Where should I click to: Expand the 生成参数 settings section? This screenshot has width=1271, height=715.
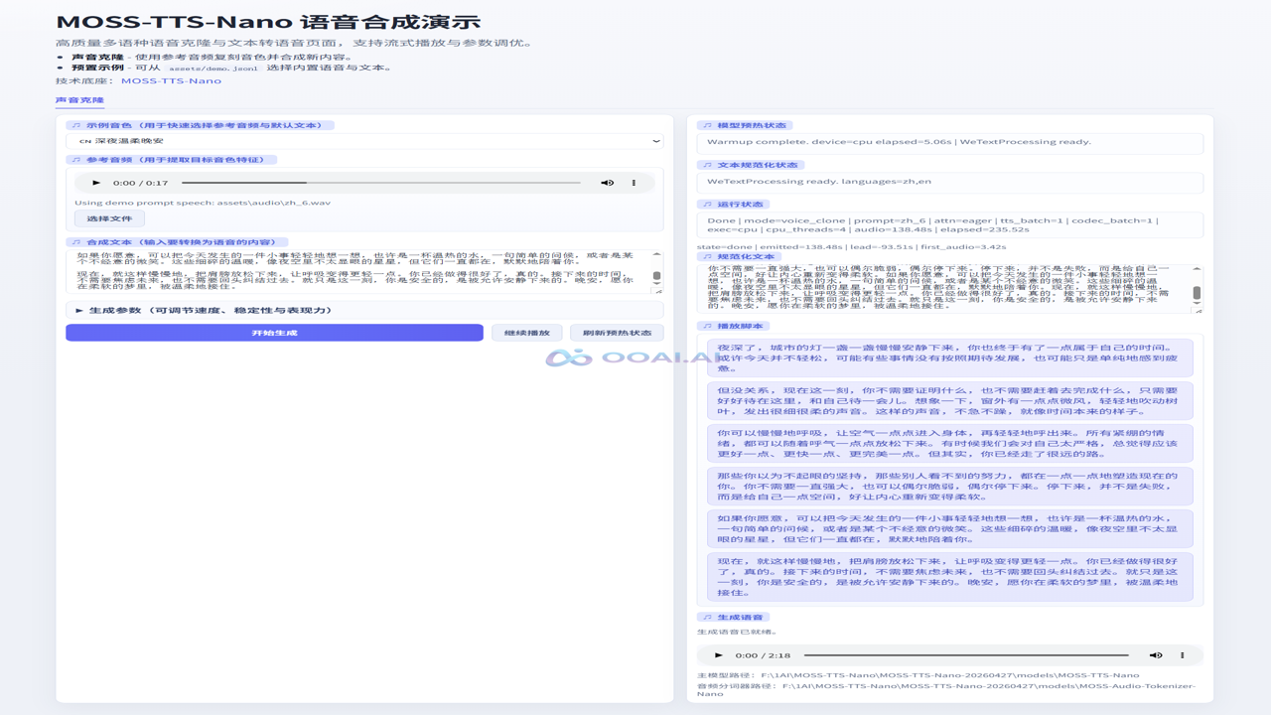click(364, 310)
